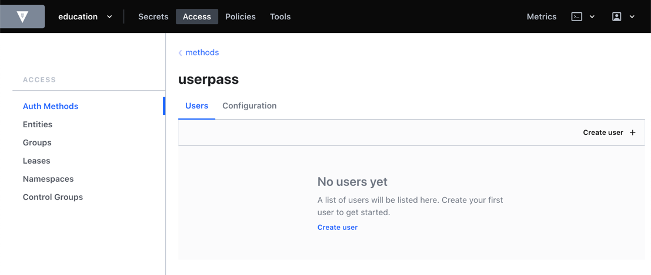The image size is (651, 275).
Task: Click the blue Create user link
Action: click(337, 227)
